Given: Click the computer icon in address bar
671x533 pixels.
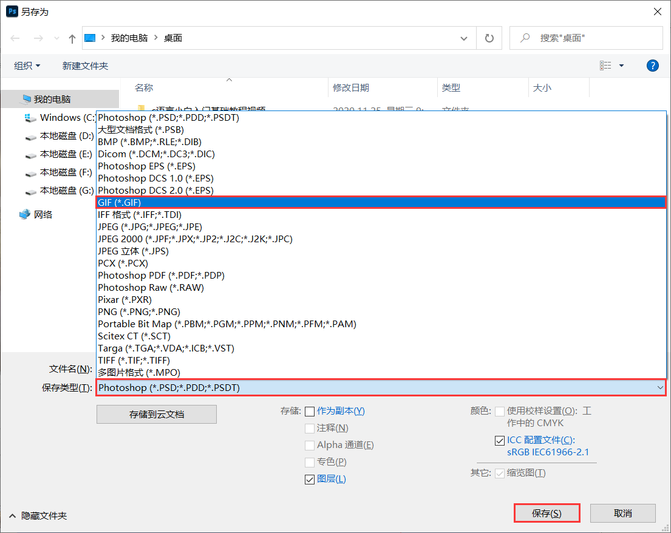Looking at the screenshot, I should 90,38.
